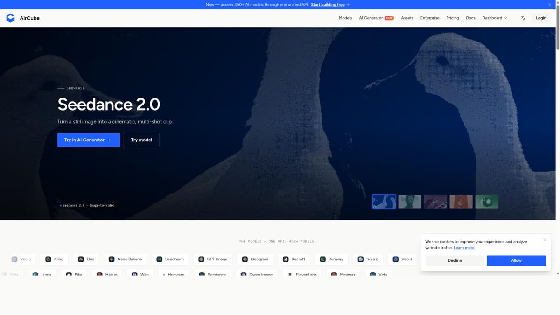Select the ElevenLabs model chip
This screenshot has height=315, width=560.
(302, 273)
